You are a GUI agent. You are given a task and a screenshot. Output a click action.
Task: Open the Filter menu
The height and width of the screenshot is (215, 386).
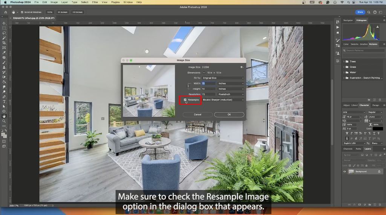[95, 2]
